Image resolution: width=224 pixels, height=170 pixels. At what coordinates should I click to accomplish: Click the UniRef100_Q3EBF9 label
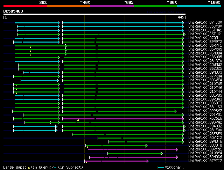pos(205,134)
